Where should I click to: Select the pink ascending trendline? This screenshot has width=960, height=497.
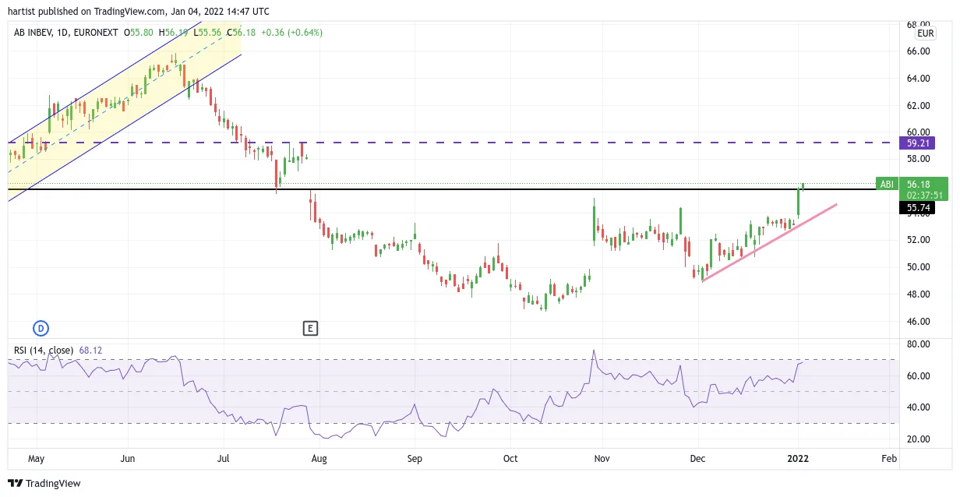coord(769,242)
